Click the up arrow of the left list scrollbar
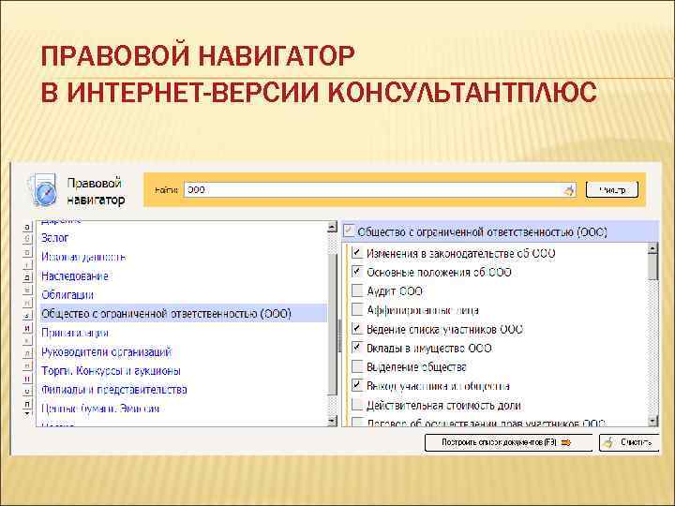This screenshot has height=506, width=675. [332, 227]
